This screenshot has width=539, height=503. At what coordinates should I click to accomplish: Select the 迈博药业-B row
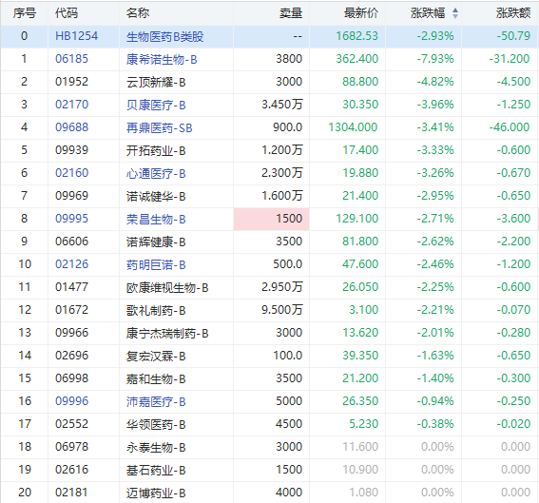[x=270, y=493]
